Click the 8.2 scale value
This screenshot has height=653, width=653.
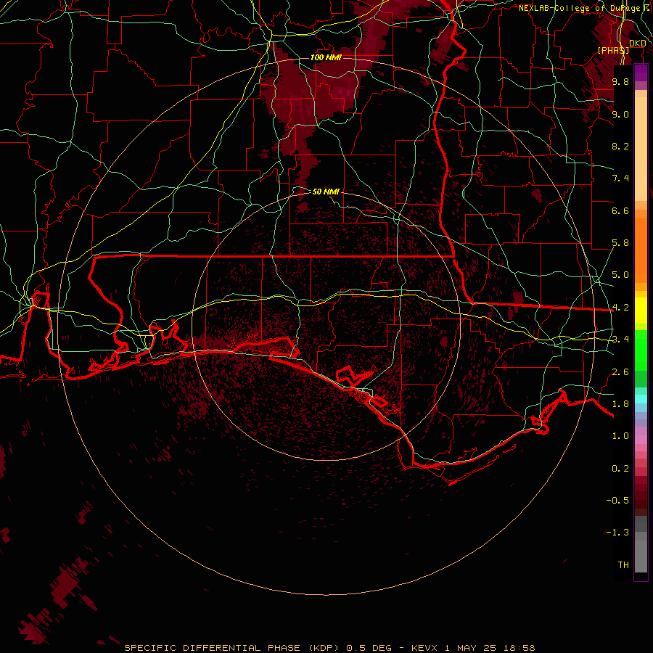click(x=620, y=146)
